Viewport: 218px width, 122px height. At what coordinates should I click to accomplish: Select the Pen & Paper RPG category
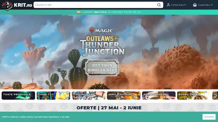pos(159,95)
